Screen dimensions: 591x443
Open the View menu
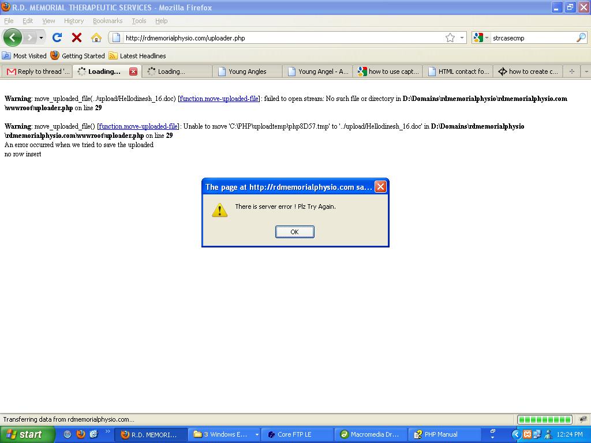pyautogui.click(x=48, y=21)
